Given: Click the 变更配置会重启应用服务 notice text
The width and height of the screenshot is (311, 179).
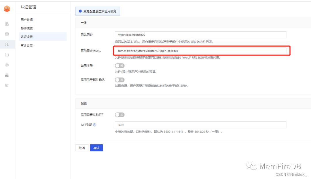Looking at the screenshot, I should coord(100,11).
